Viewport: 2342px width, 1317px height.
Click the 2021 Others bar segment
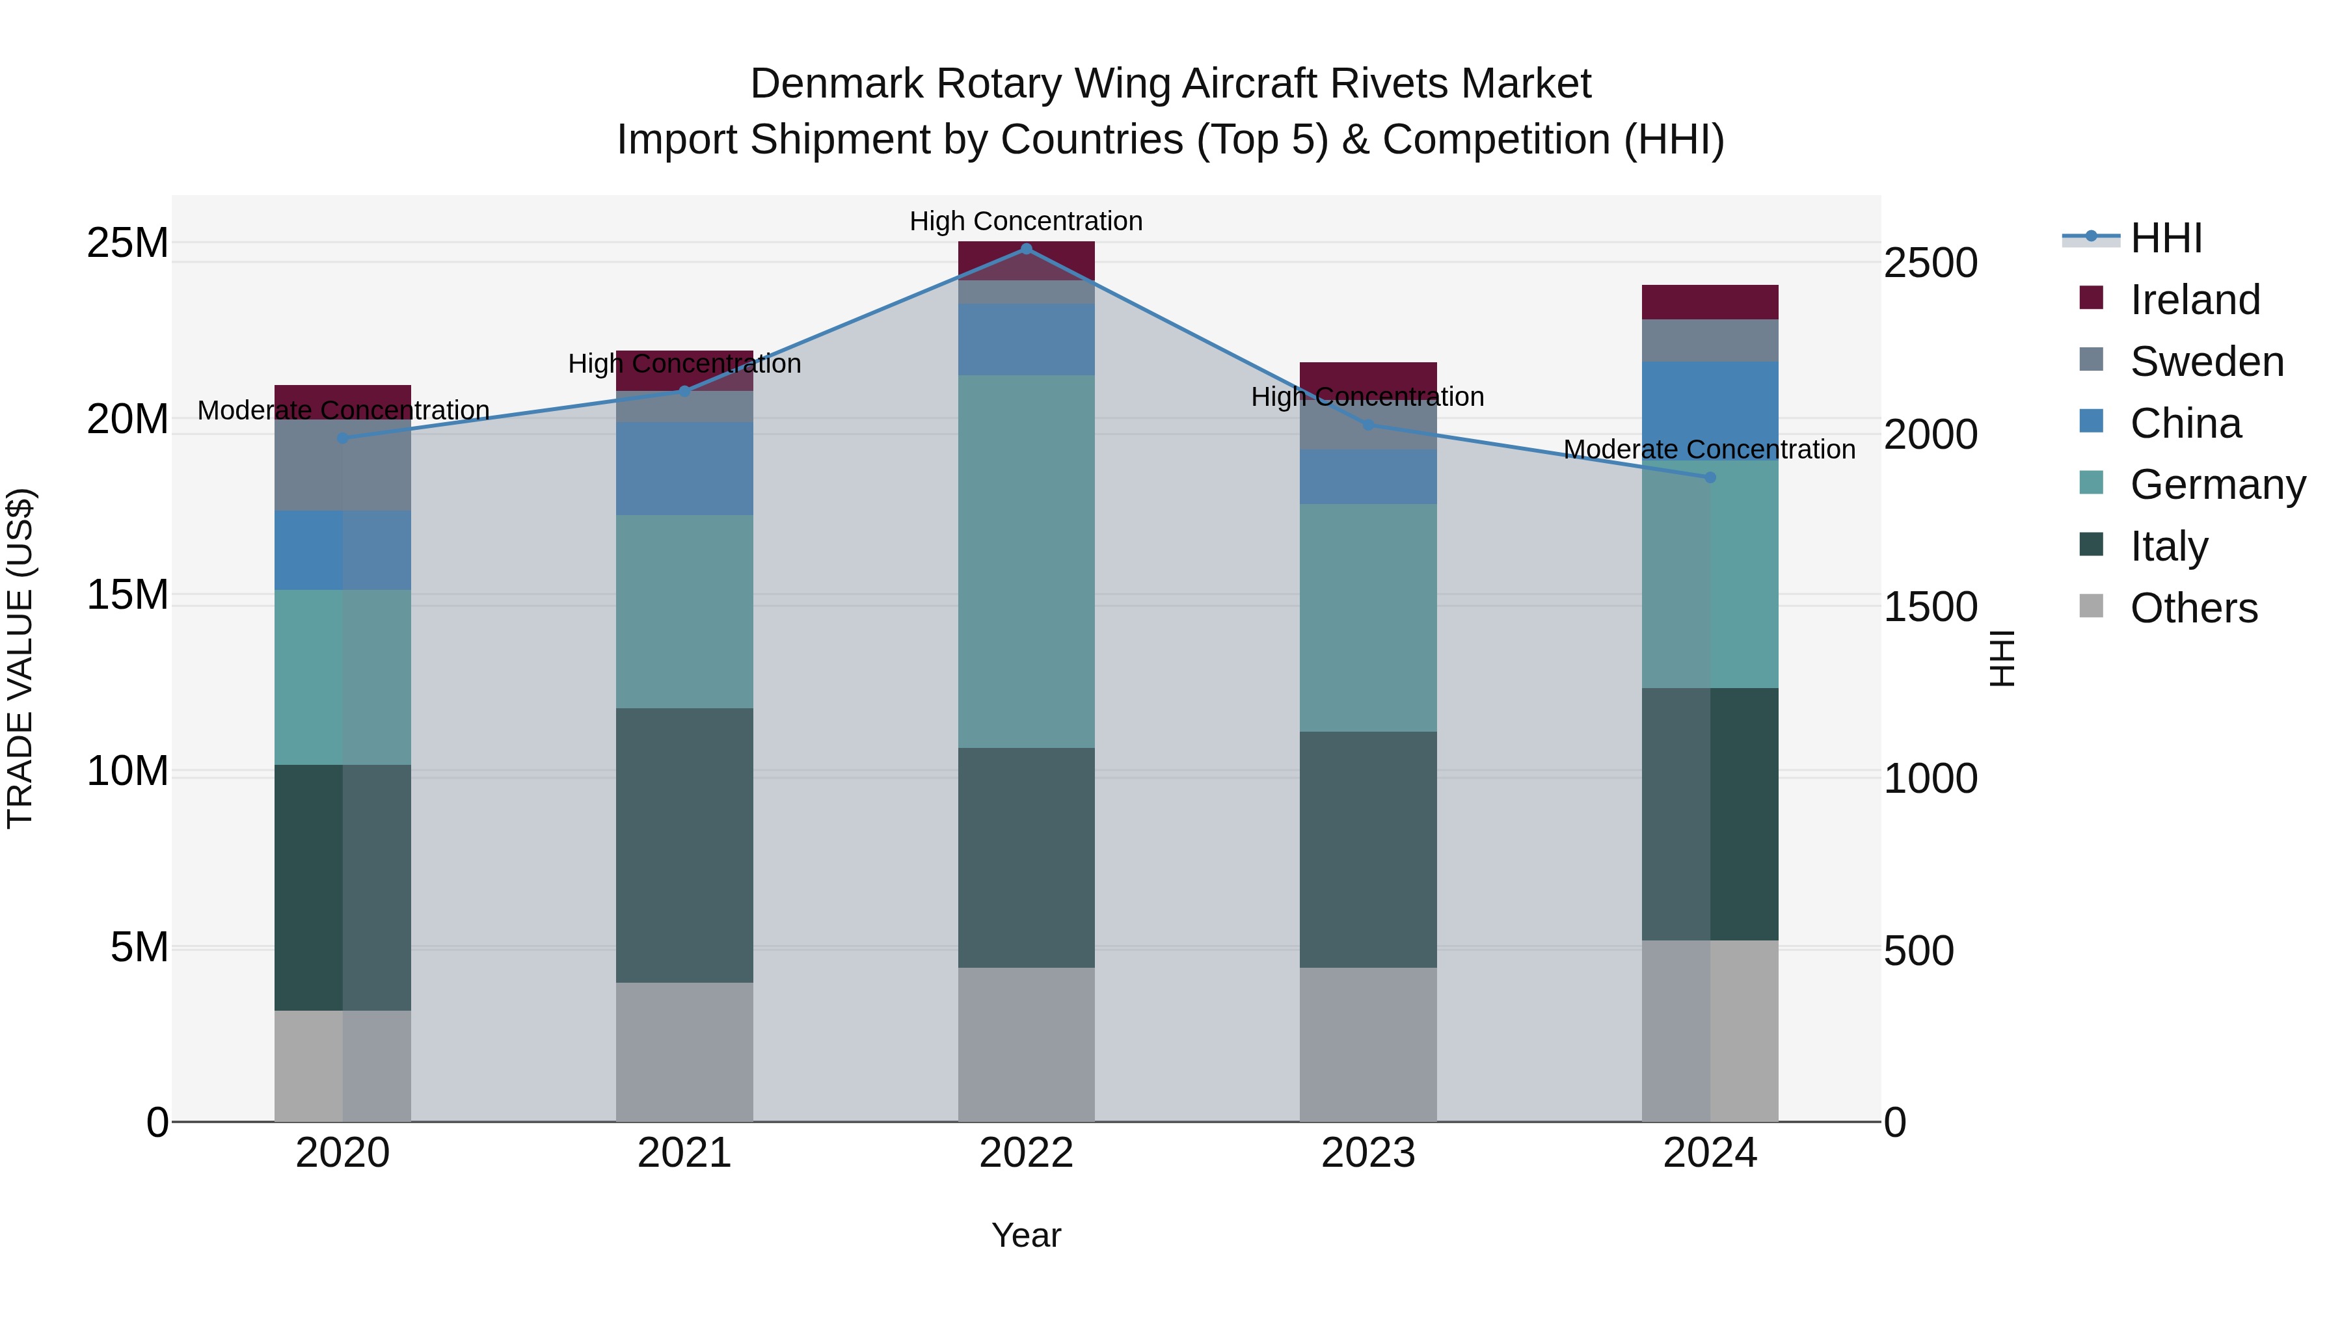[684, 1052]
